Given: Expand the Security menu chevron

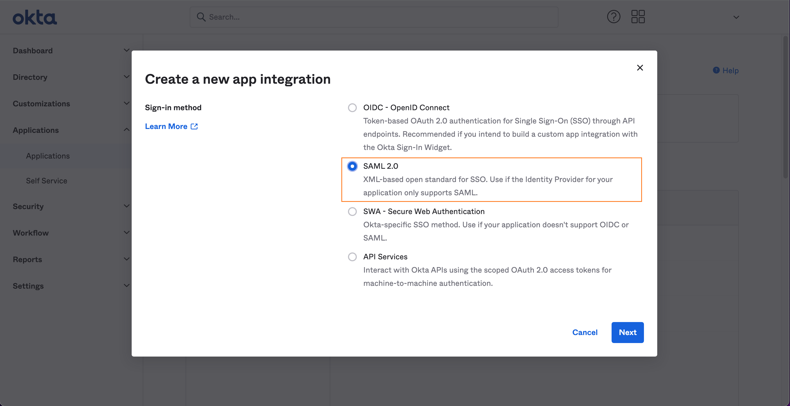Looking at the screenshot, I should 126,206.
